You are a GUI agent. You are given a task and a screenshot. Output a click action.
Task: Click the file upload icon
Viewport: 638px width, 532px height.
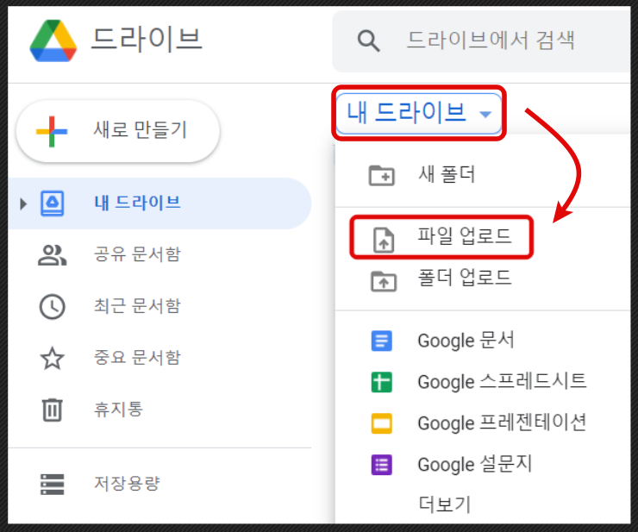click(384, 241)
